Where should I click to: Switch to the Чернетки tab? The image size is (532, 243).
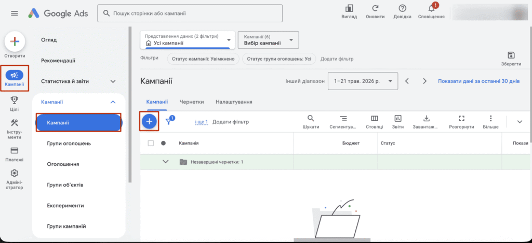192,102
